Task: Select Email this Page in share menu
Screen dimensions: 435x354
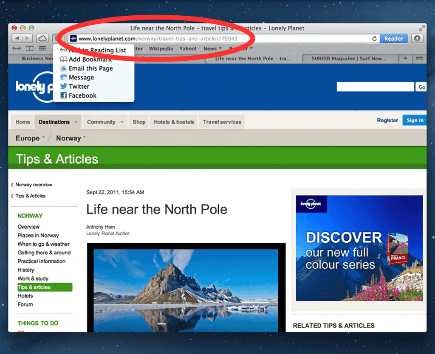Action: [x=90, y=68]
